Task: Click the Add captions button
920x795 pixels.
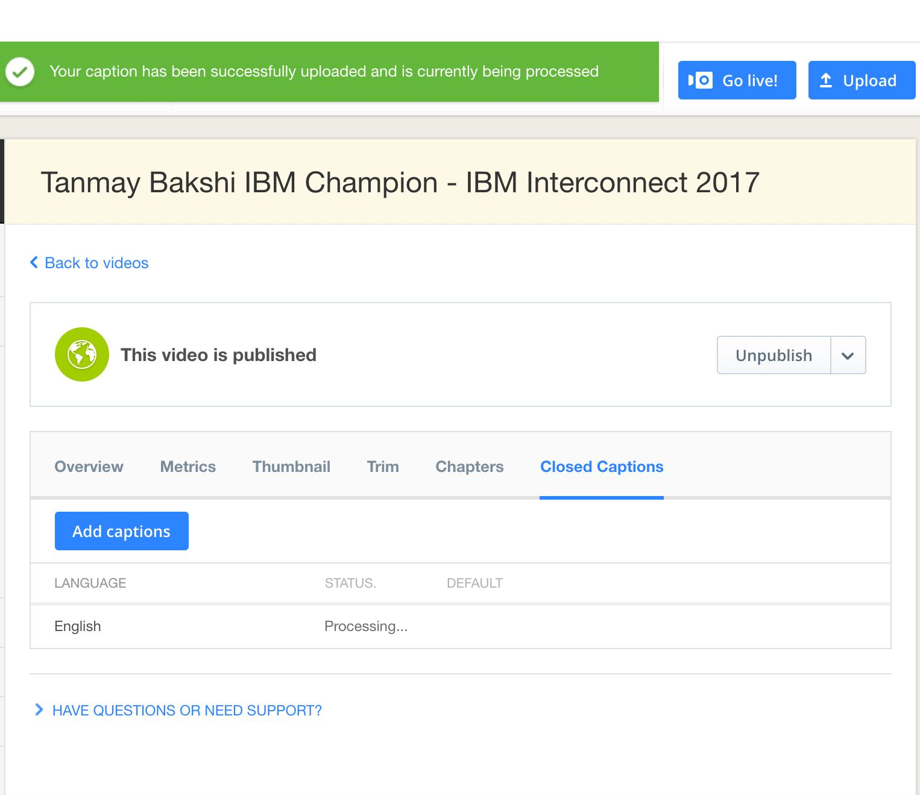Action: pyautogui.click(x=122, y=531)
